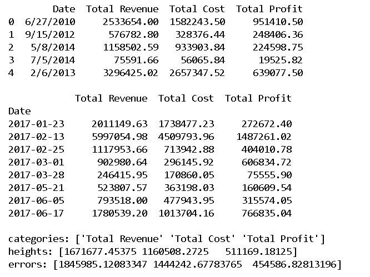Viewport: 370px width, 277px height.
Task: Click cost value 4509793.96
Action: (187, 137)
